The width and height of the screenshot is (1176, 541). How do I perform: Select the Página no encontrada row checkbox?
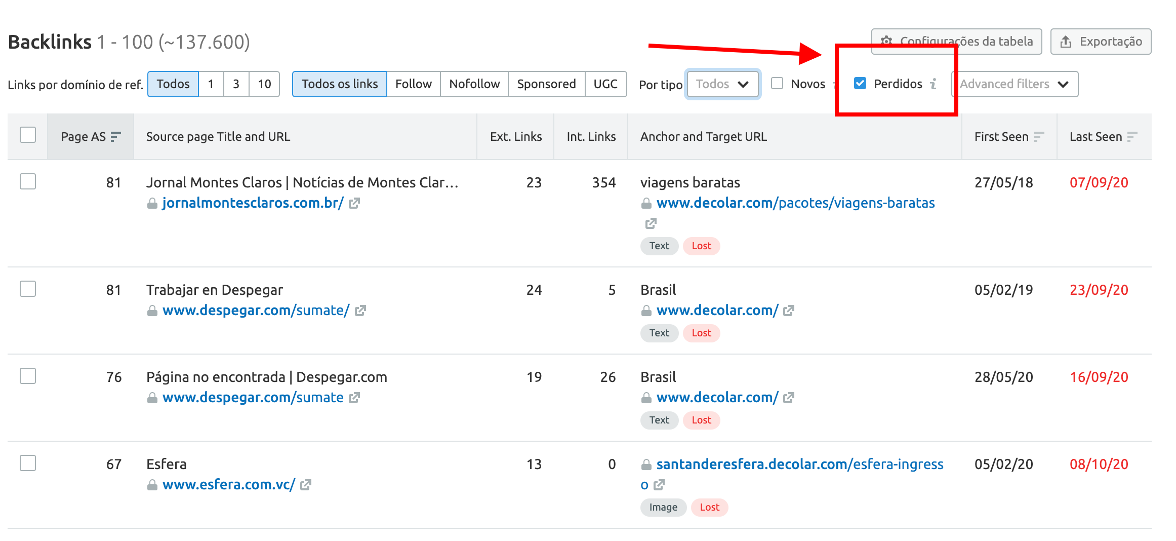(28, 376)
